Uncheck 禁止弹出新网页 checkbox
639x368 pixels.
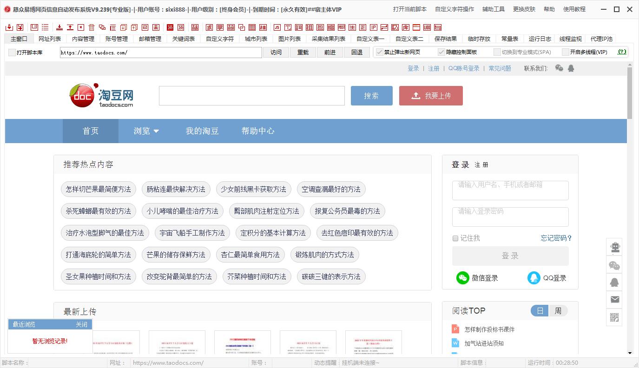[380, 52]
